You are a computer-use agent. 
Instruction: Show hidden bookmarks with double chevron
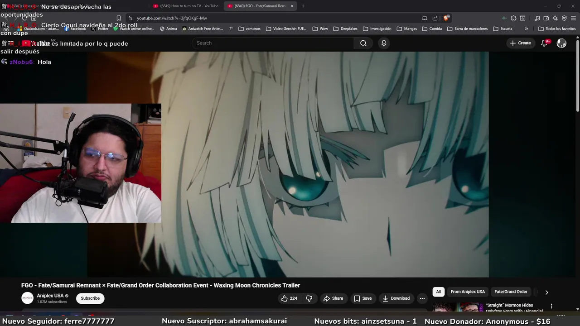(526, 29)
